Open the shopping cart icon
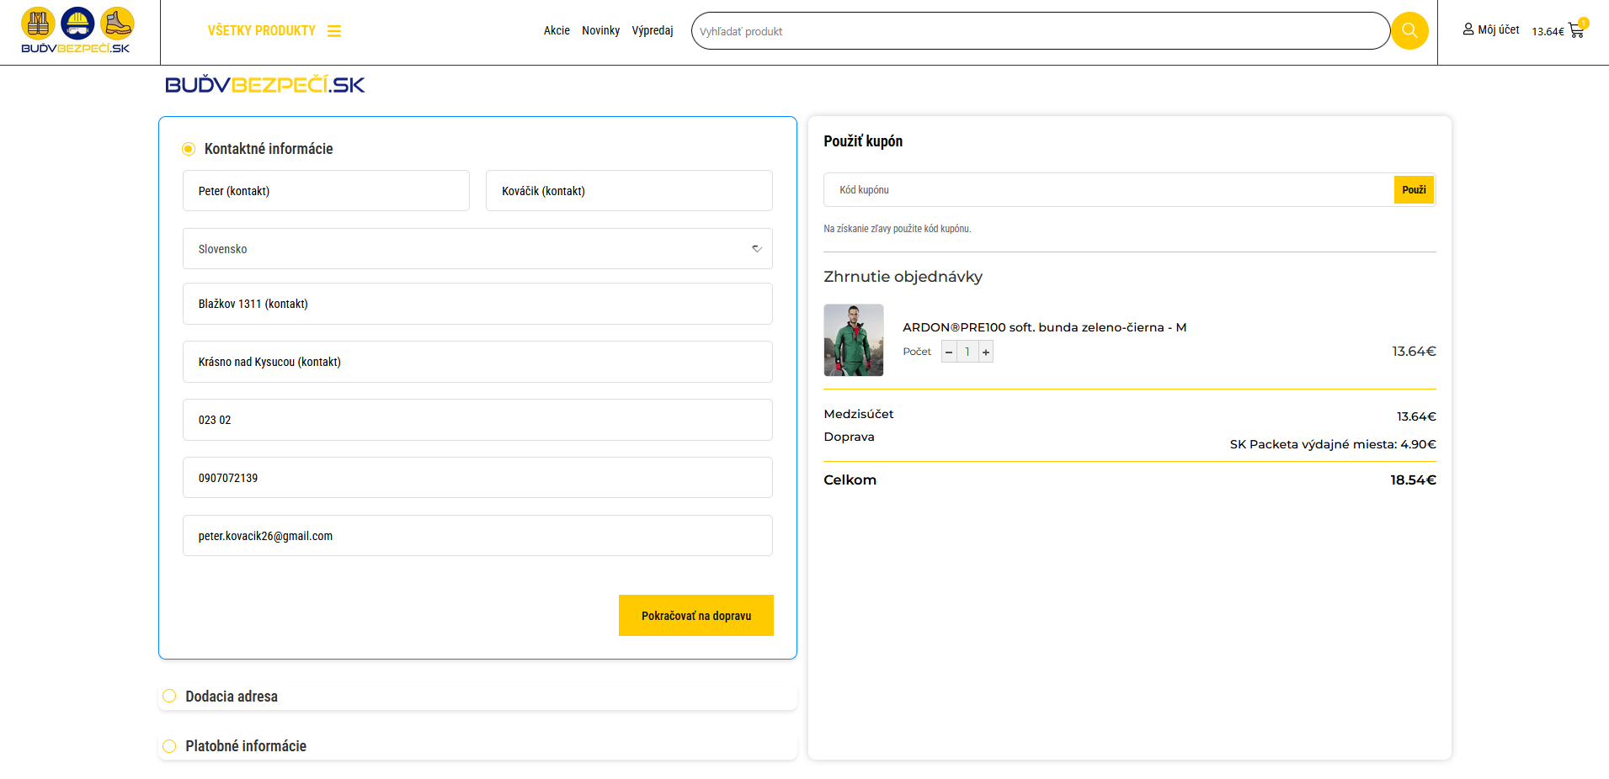Viewport: 1609px width, 779px height. [1576, 30]
